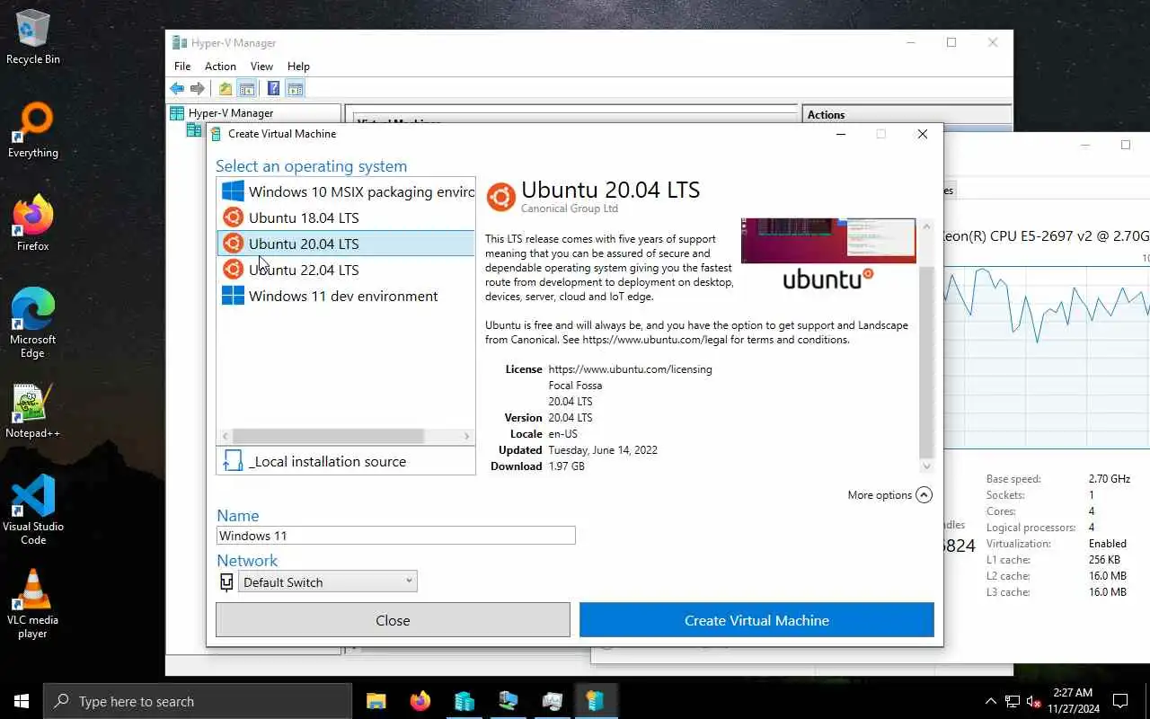Viewport: 1150px width, 719px height.
Task: Click the muted volume tray icon
Action: point(1034,701)
